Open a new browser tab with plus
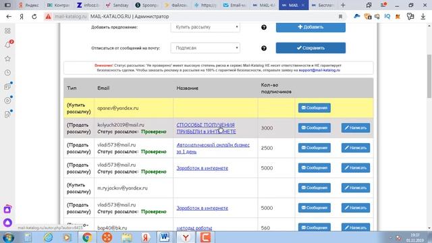This screenshot has height=243, width=432. [x=343, y=5]
